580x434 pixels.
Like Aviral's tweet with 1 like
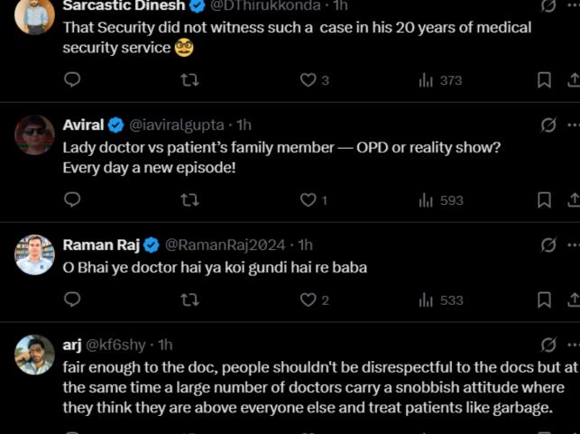tap(308, 200)
